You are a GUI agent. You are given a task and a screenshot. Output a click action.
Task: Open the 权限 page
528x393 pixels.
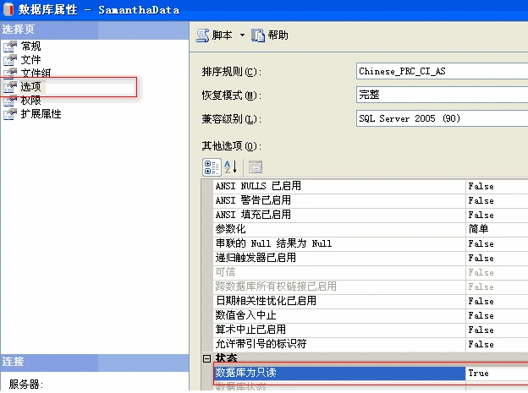pyautogui.click(x=30, y=101)
